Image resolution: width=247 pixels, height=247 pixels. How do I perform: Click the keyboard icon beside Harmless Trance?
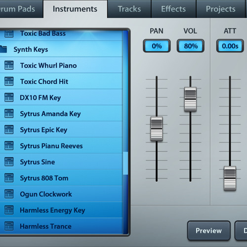tap(9, 226)
